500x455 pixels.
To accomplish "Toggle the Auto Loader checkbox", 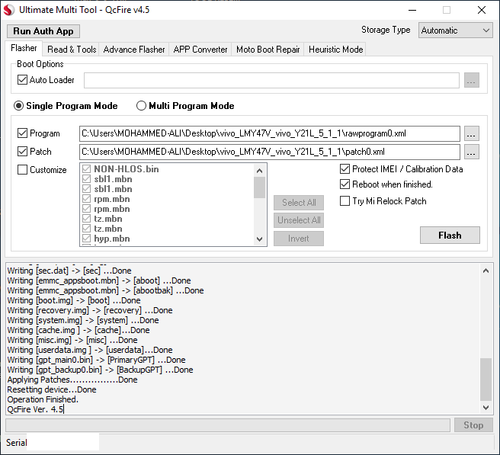I will (x=22, y=80).
